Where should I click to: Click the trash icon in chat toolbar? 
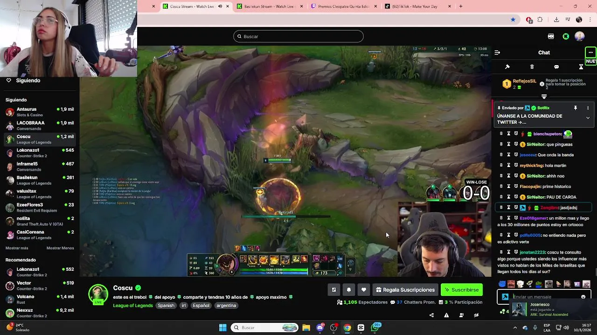pyautogui.click(x=532, y=67)
